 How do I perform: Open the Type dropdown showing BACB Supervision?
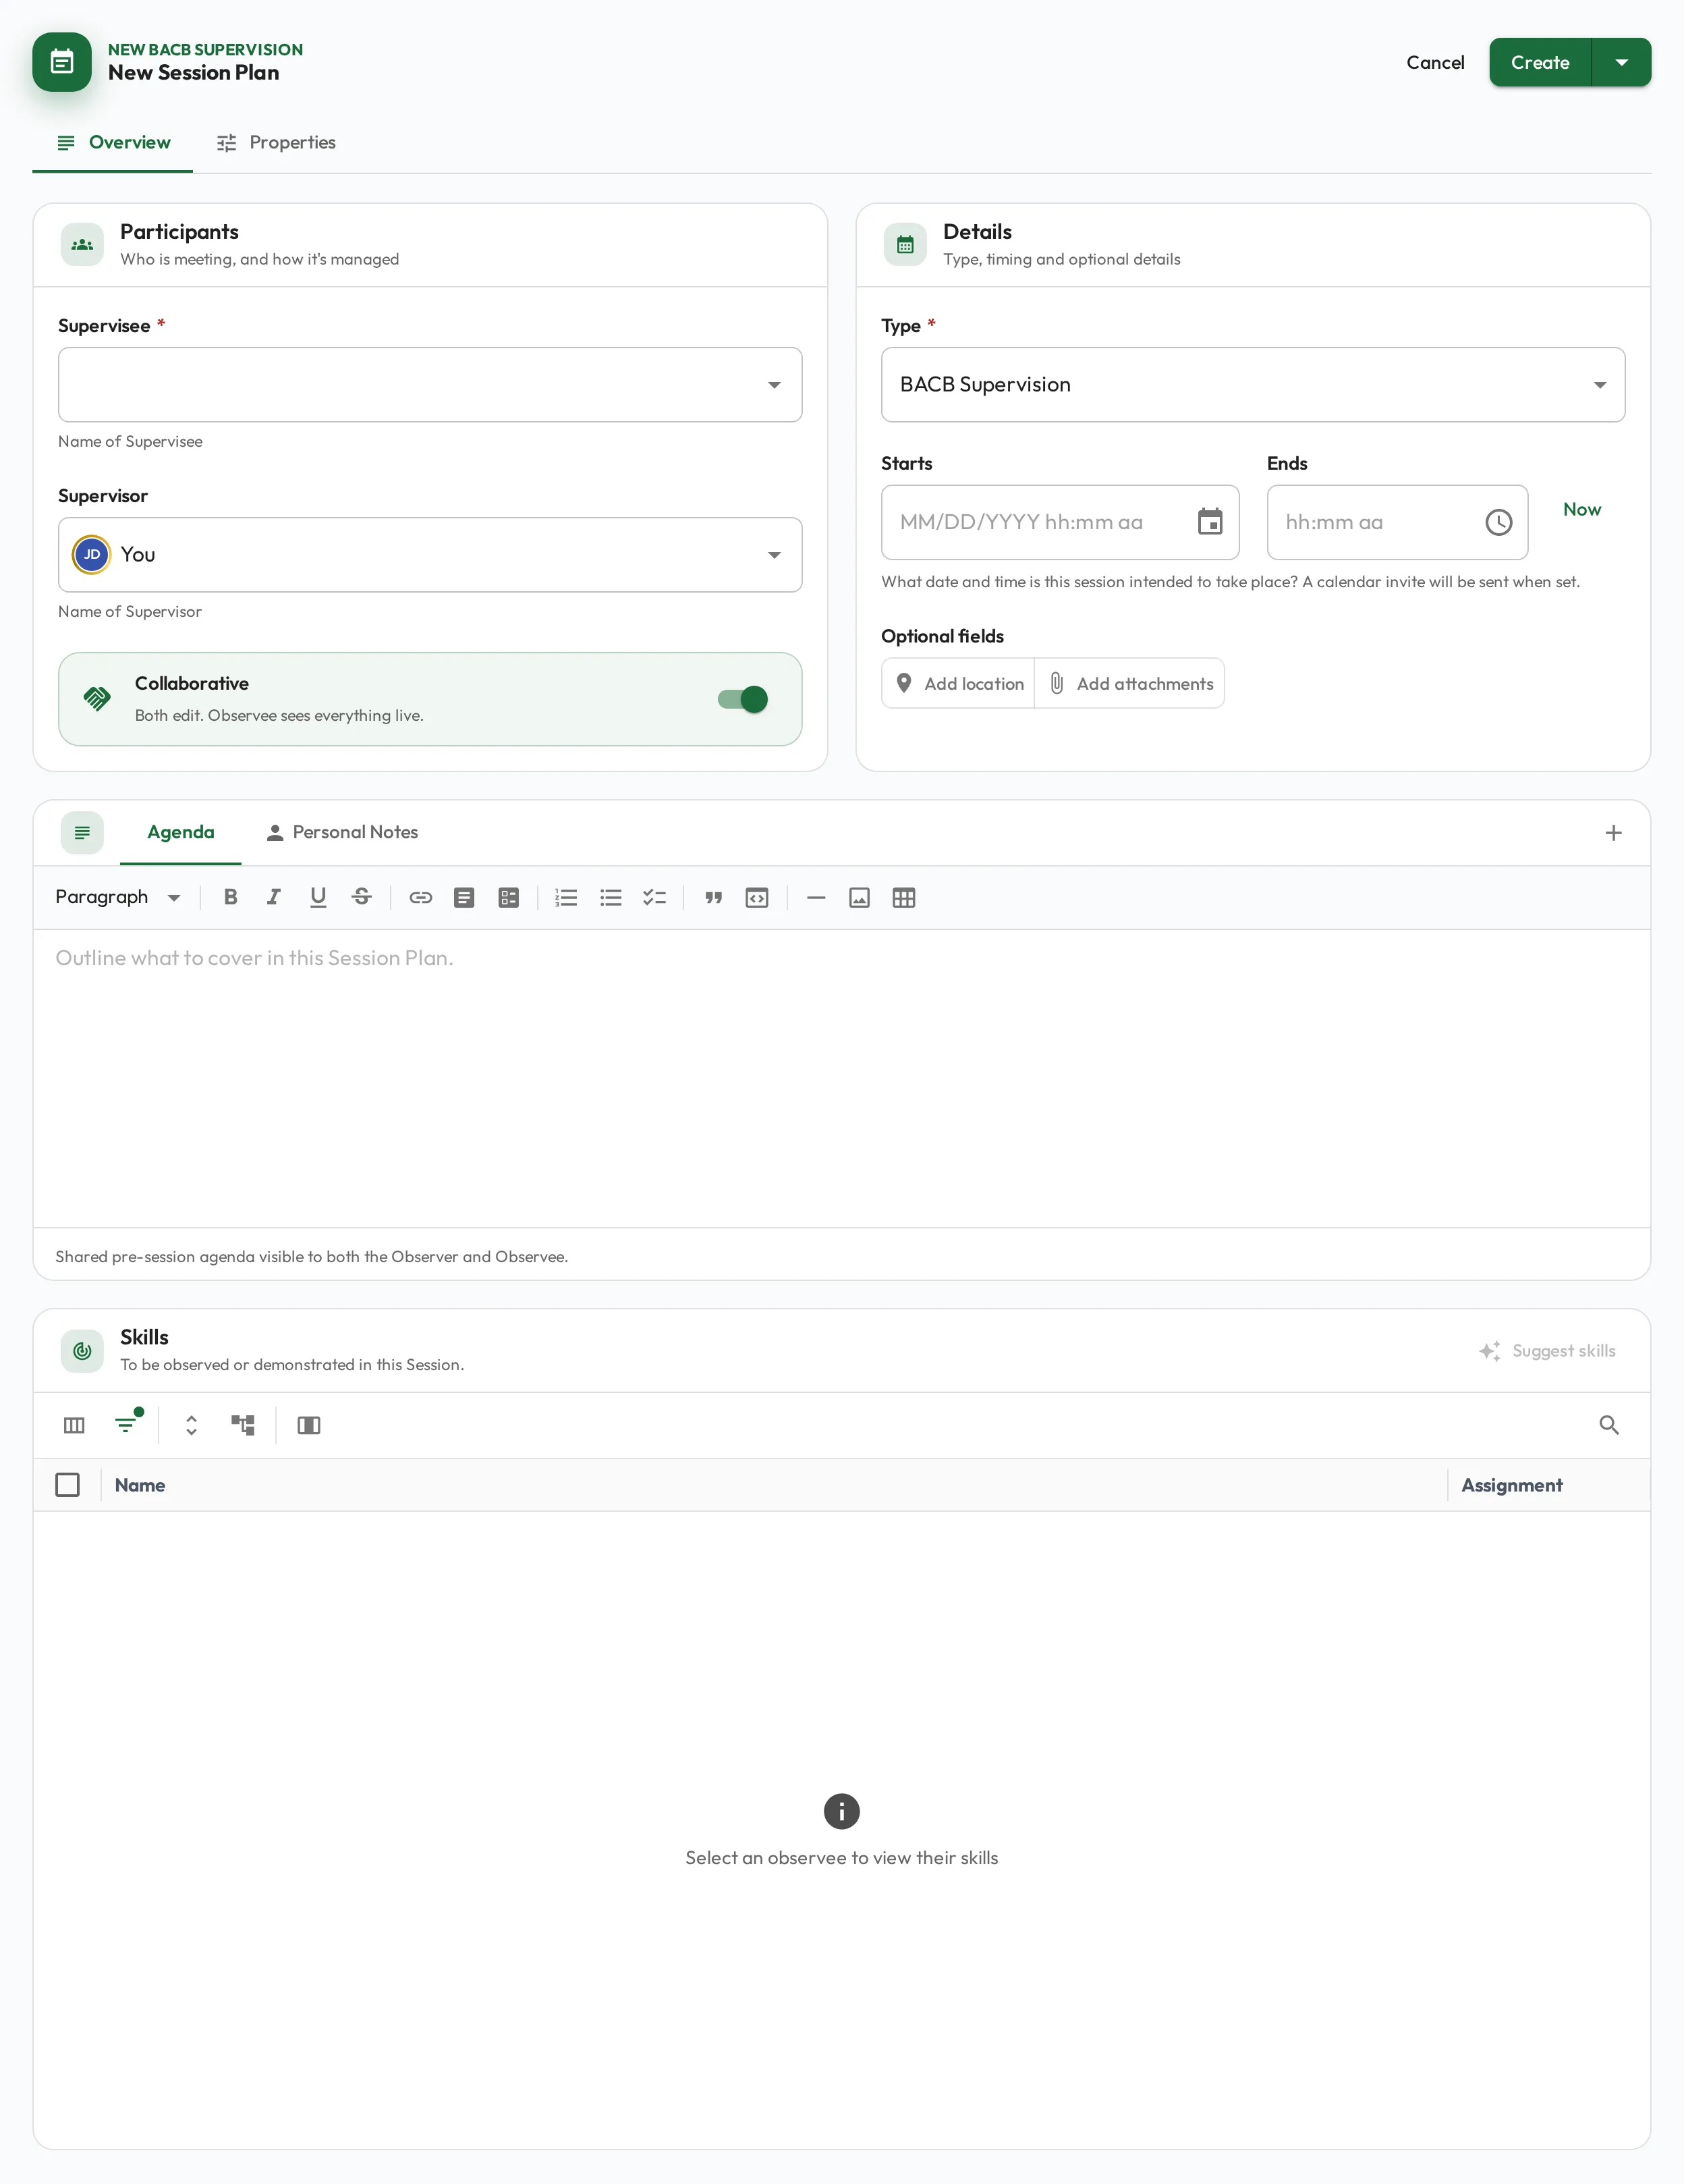[1252, 385]
